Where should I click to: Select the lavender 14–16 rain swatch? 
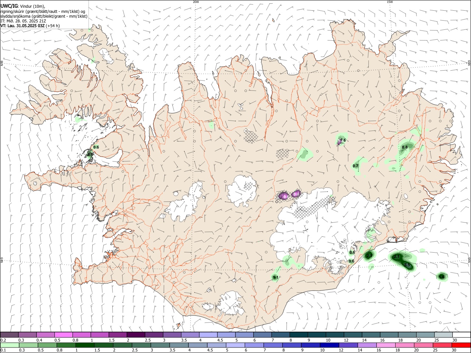[x=367, y=345]
